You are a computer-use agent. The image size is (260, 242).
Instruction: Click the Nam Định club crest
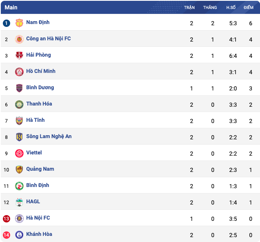[x=19, y=23]
